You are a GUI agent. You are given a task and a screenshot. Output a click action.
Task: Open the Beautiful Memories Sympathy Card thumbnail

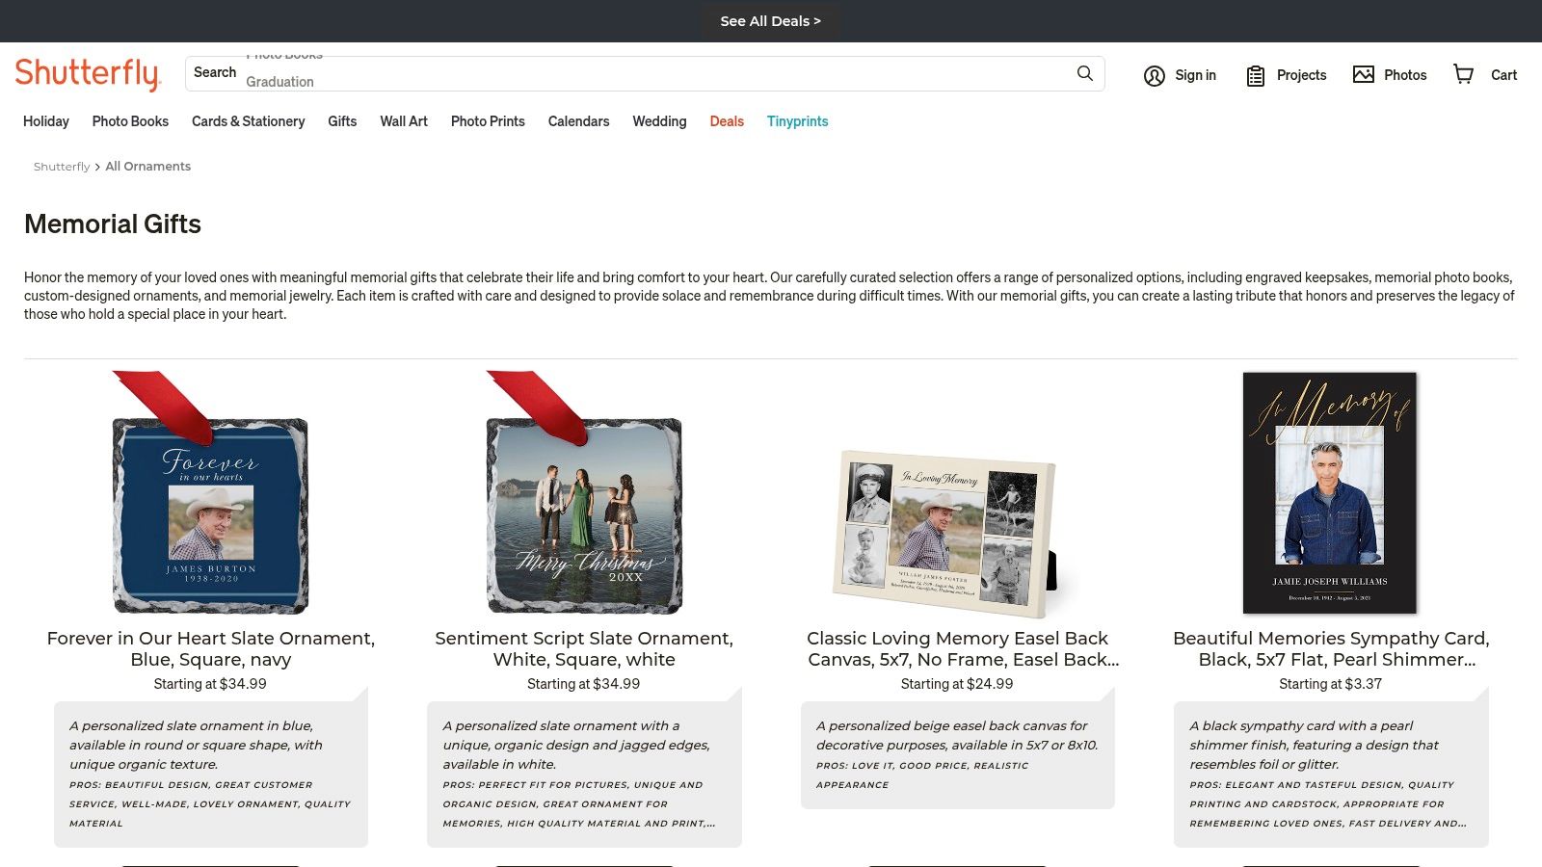[1330, 493]
